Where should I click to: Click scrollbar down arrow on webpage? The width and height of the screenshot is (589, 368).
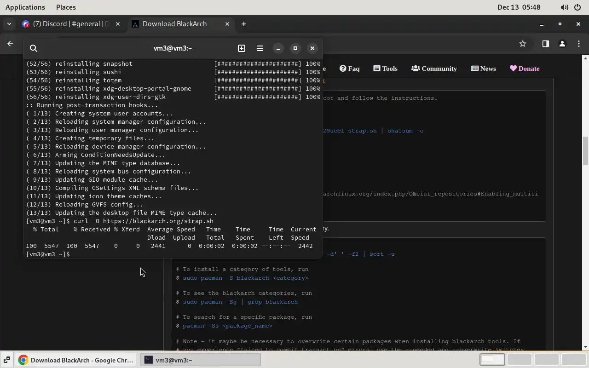[585, 347]
